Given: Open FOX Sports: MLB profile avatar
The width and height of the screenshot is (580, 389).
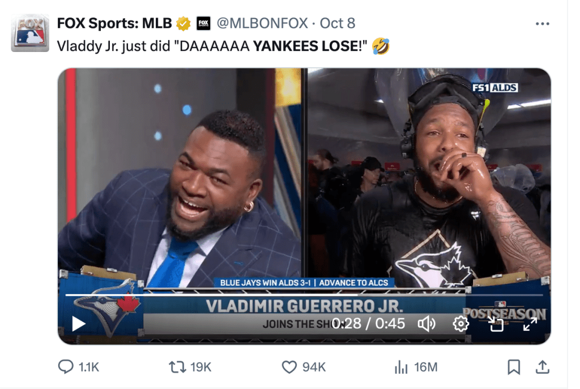Looking at the screenshot, I should pos(30,33).
